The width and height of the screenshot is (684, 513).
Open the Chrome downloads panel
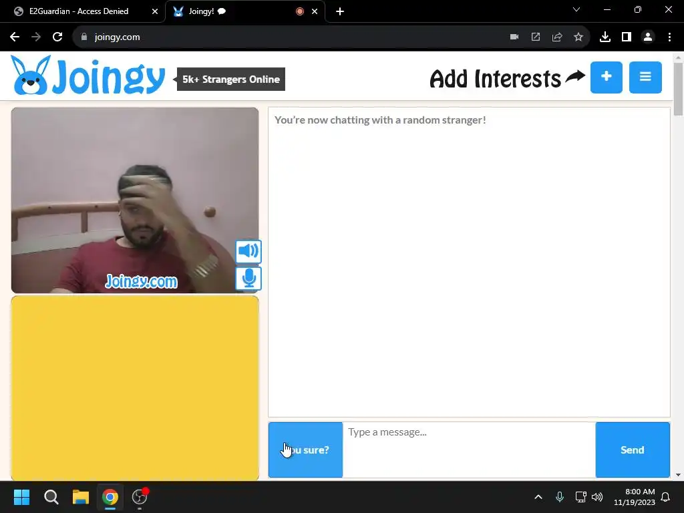coord(605,37)
